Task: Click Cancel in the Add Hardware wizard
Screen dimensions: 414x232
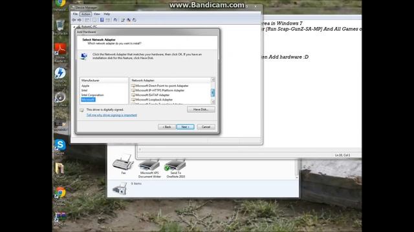Action: 206,127
